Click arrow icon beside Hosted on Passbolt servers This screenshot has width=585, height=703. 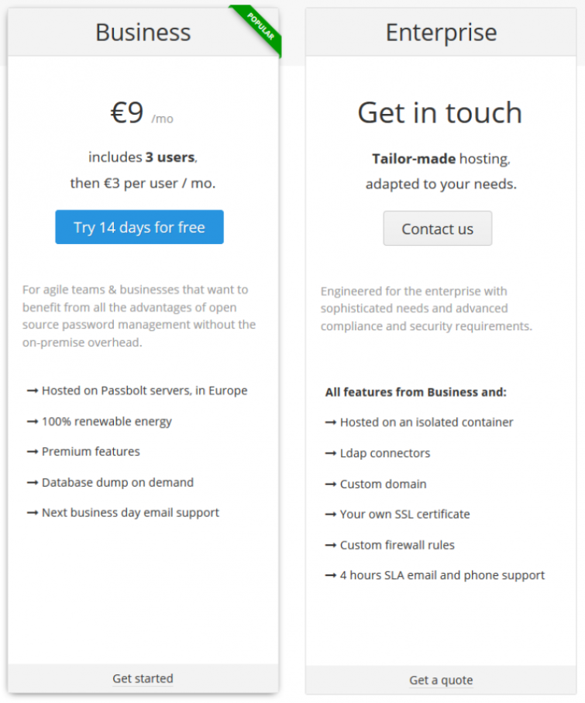coord(33,391)
